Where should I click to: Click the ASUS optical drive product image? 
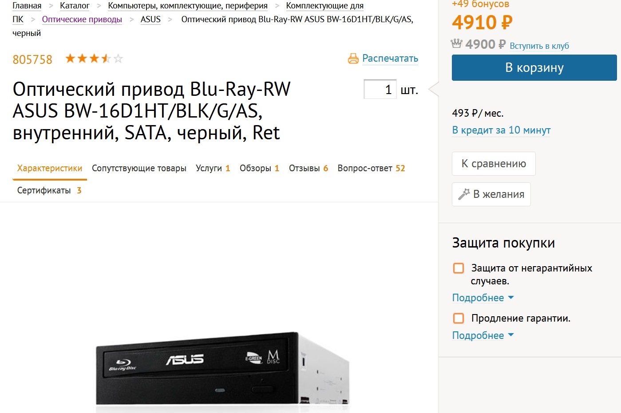(x=222, y=368)
